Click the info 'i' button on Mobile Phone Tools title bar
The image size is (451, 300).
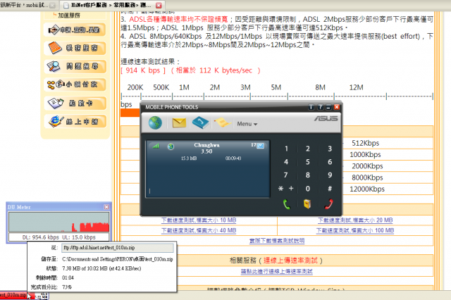coord(311,107)
